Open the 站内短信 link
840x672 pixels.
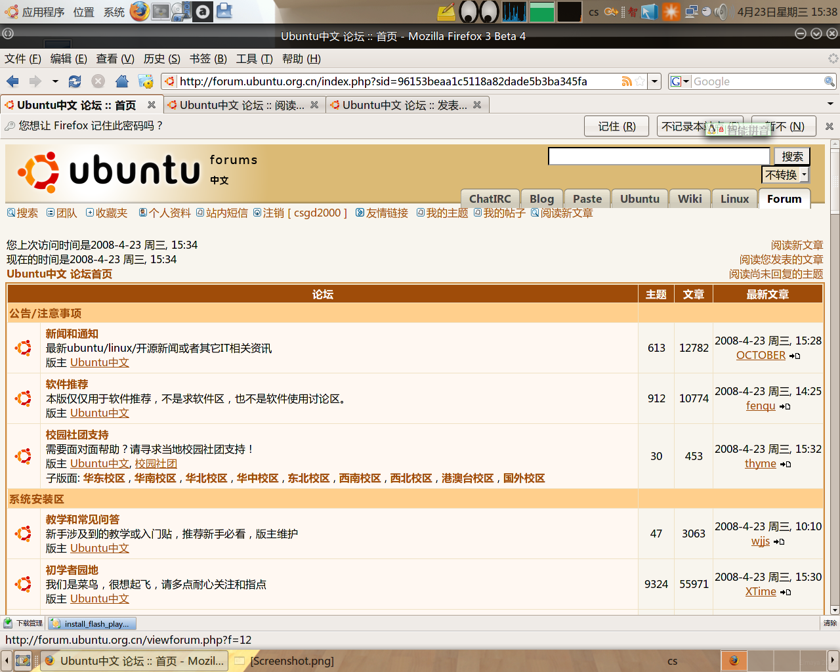coord(227,213)
